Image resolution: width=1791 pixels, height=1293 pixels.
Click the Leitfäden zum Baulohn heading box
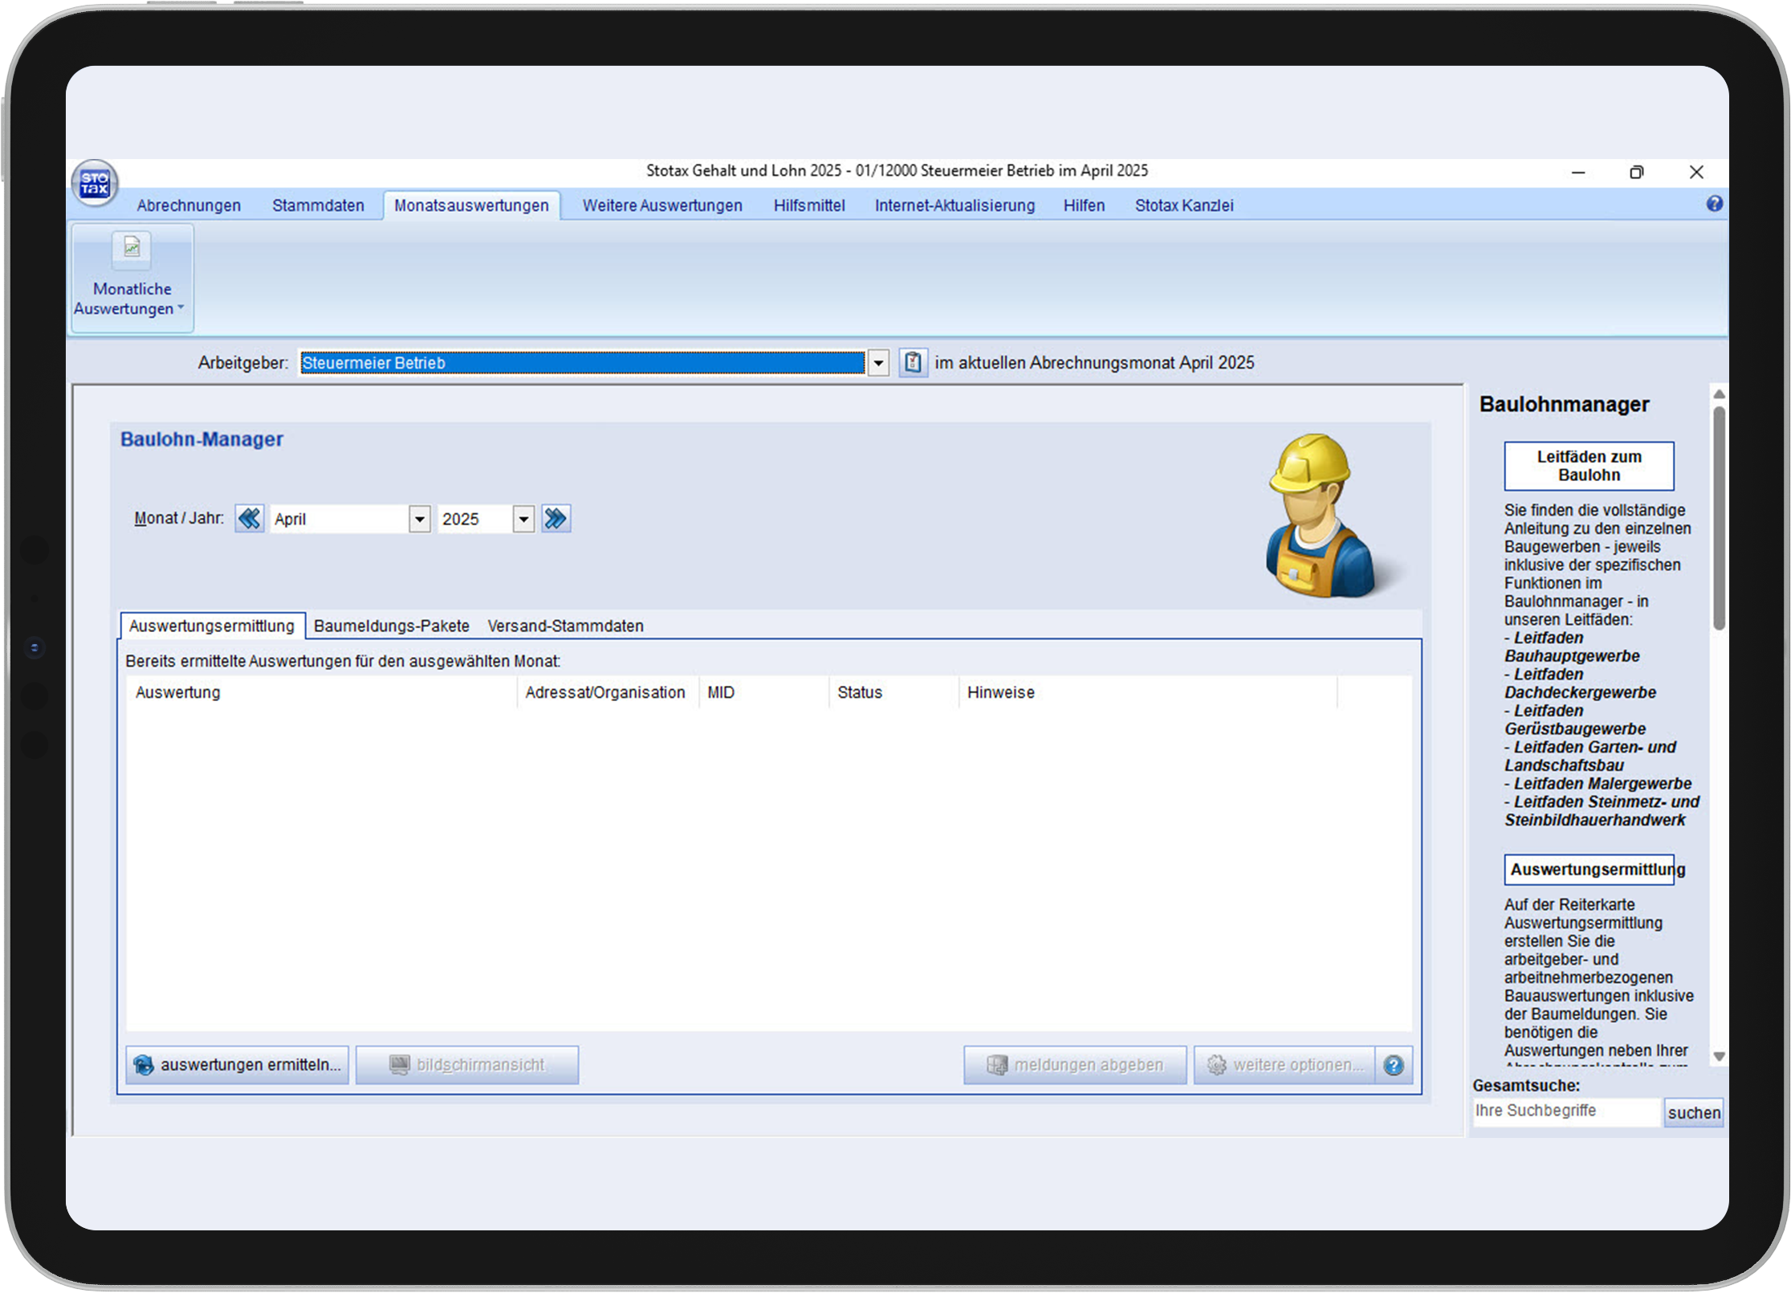click(1589, 466)
